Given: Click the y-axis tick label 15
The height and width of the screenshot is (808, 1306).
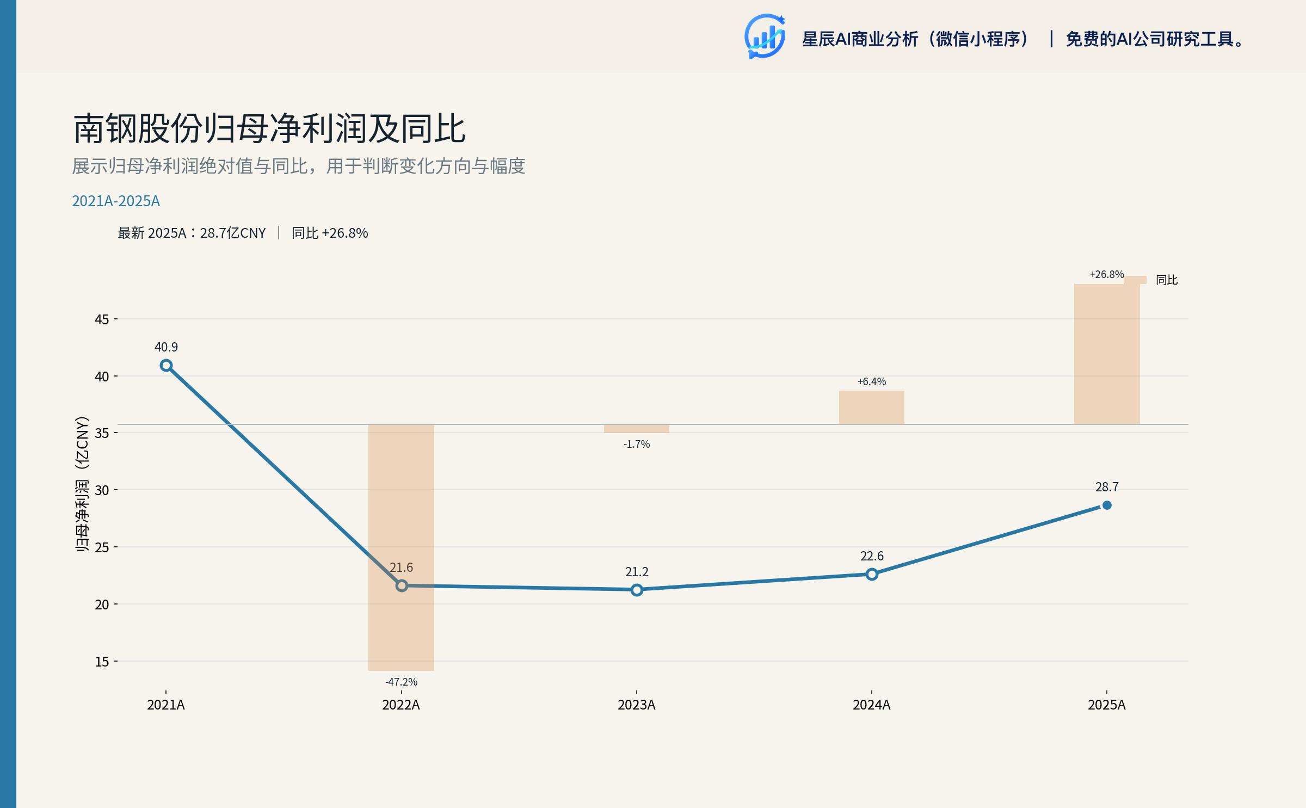Looking at the screenshot, I should tap(102, 662).
